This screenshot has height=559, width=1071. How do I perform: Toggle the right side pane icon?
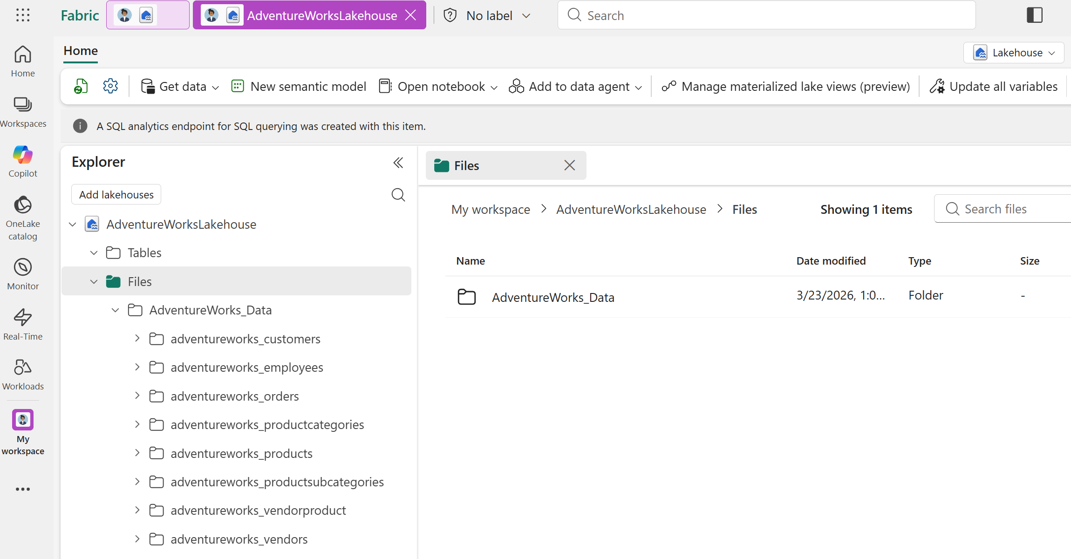[x=1034, y=15]
